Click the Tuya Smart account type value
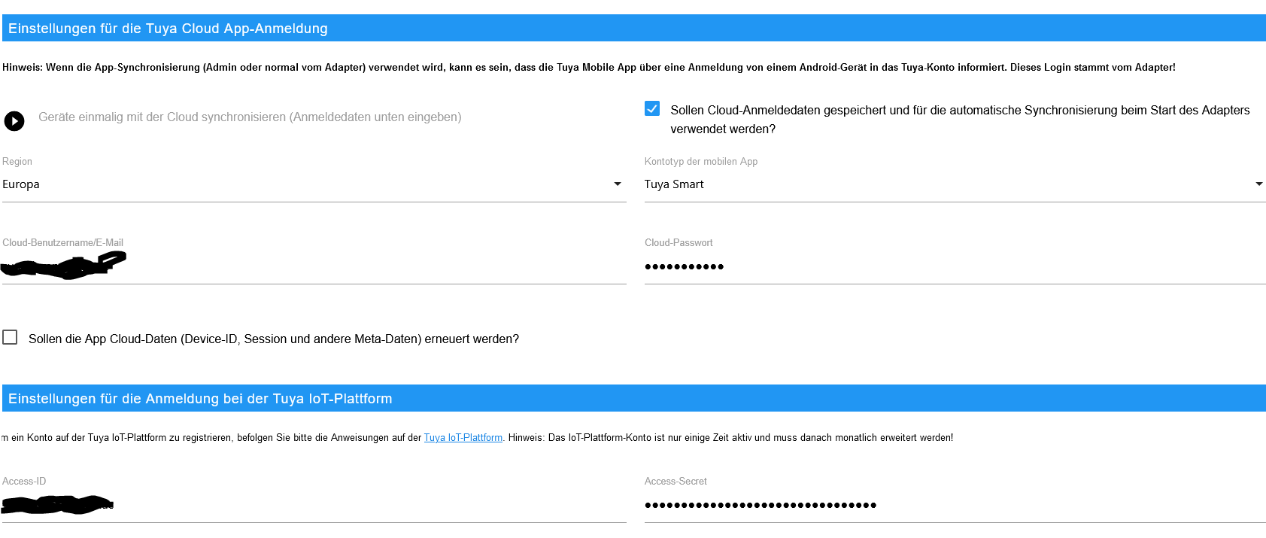This screenshot has width=1266, height=538. 674,184
